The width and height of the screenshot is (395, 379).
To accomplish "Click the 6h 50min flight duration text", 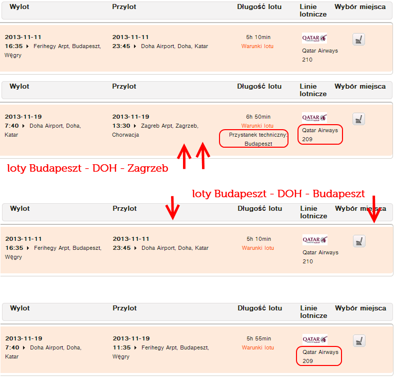I will coord(258,117).
